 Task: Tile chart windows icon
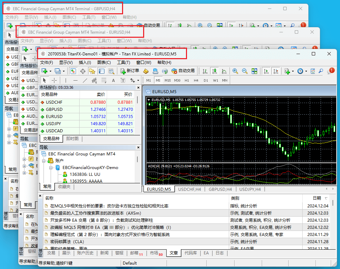[254, 71]
